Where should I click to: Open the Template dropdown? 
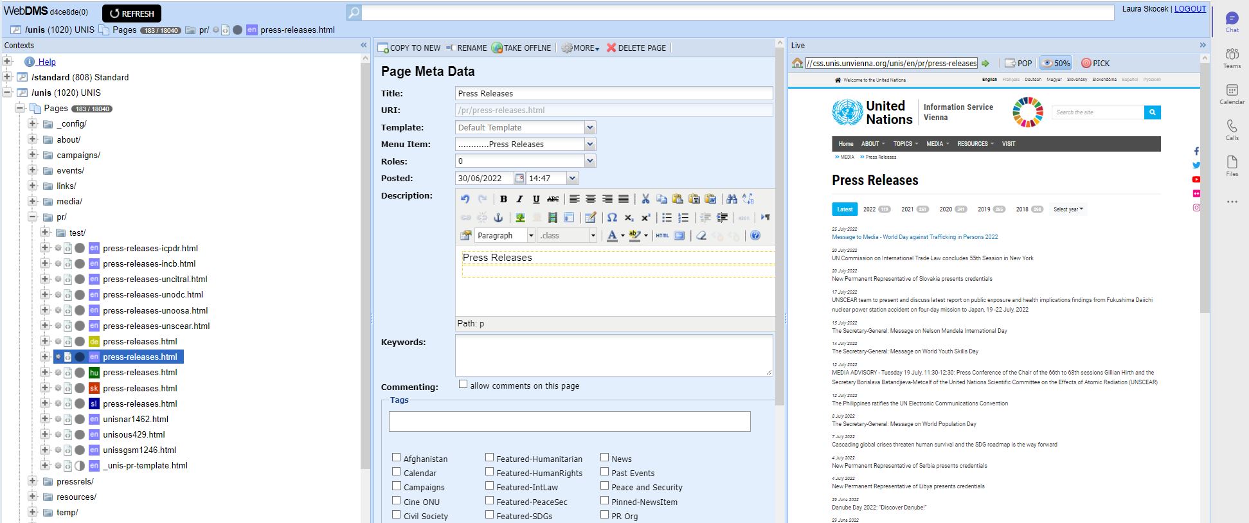[x=589, y=127]
